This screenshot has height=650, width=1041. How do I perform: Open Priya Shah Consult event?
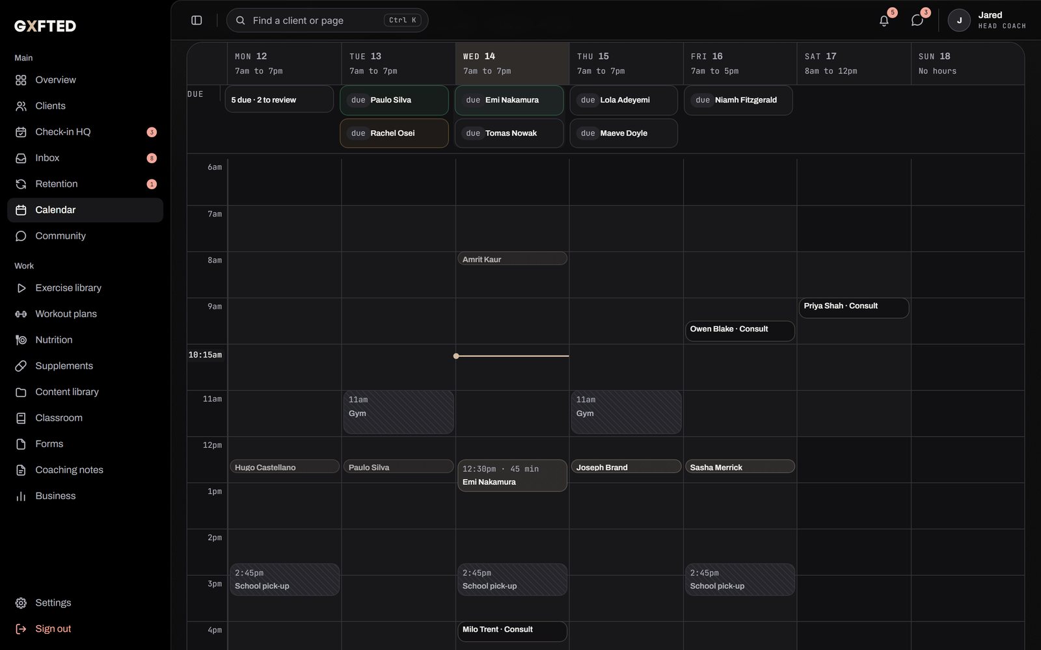[854, 307]
